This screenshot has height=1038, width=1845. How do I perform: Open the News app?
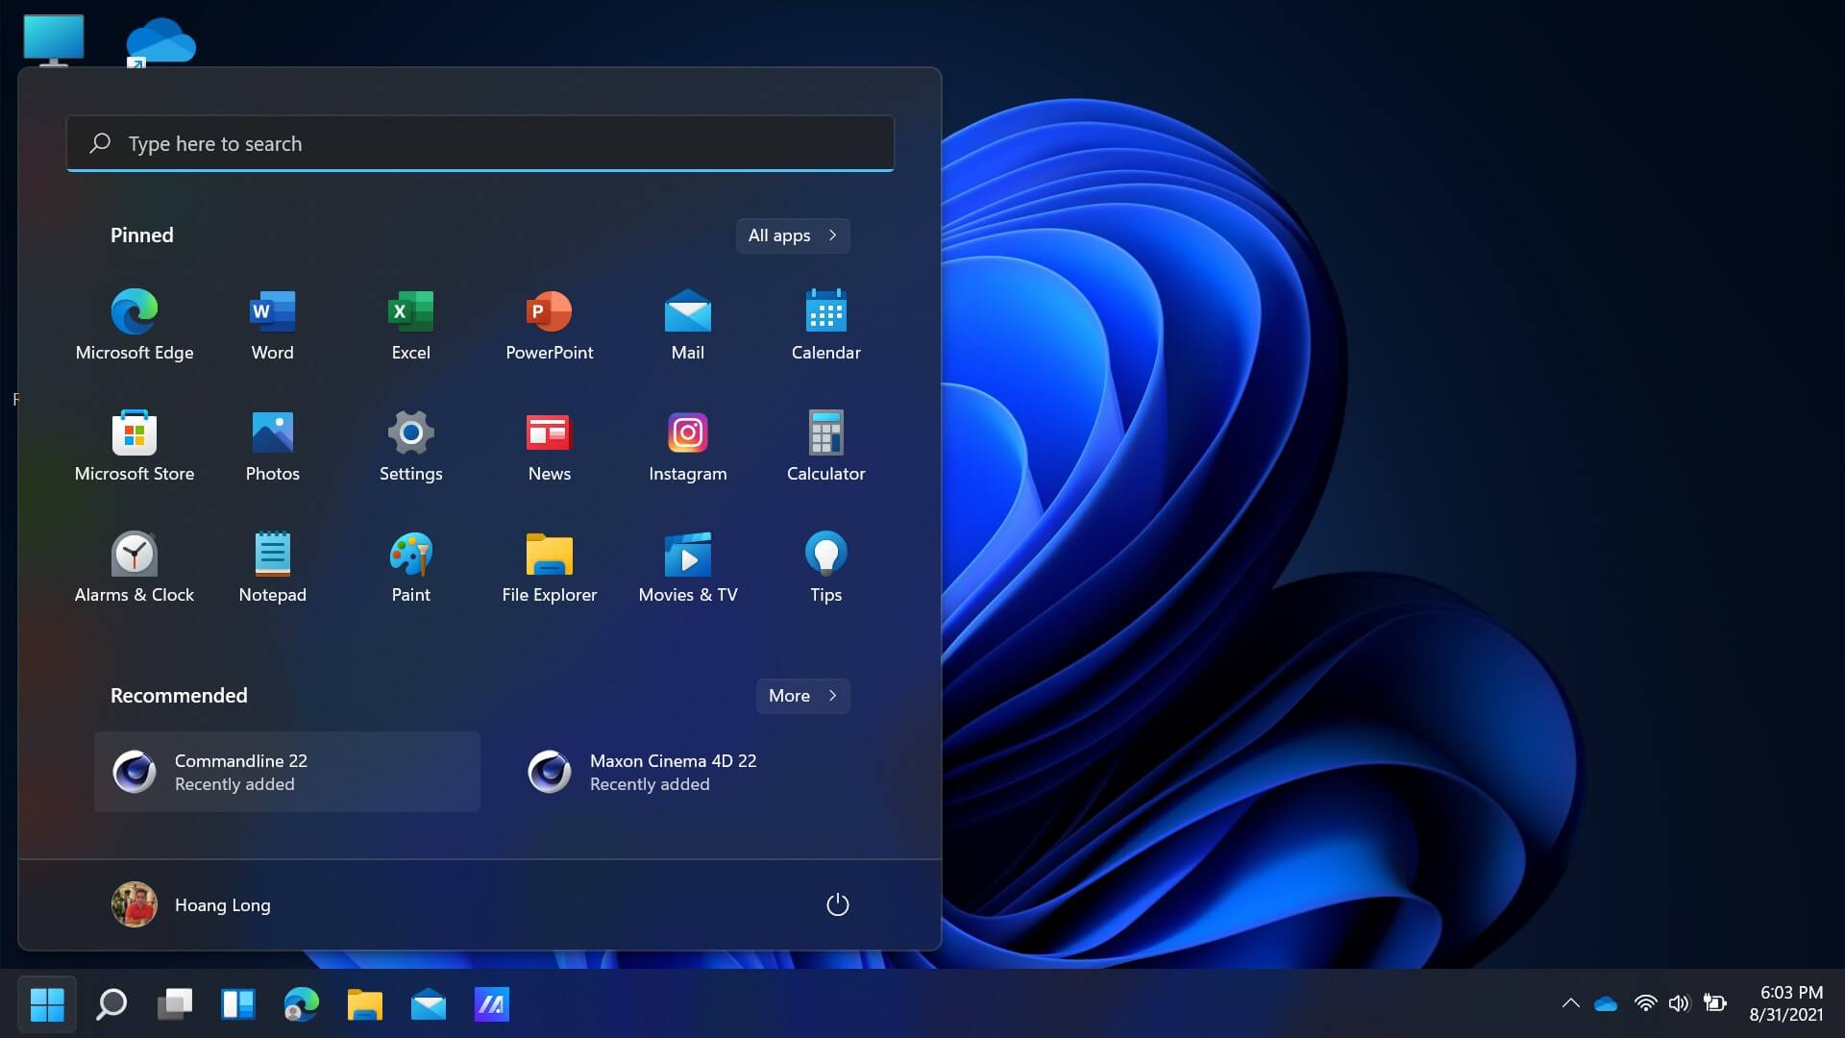coord(550,446)
